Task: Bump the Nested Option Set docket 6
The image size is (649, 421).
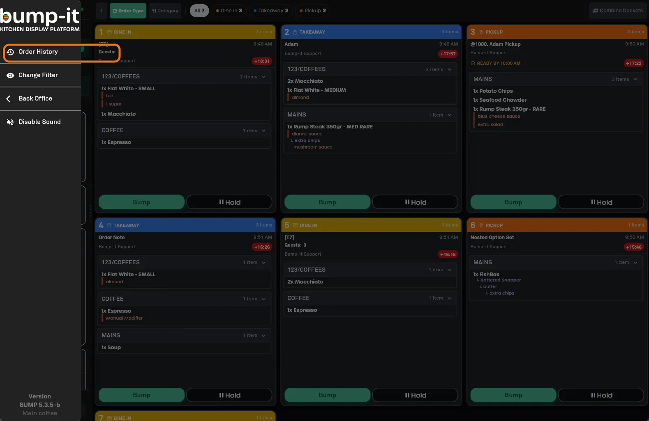Action: (x=513, y=395)
